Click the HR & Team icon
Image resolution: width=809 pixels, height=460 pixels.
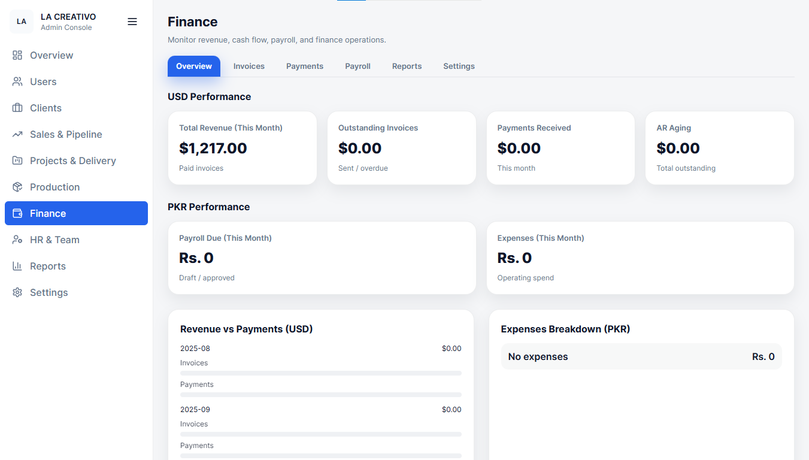(x=17, y=240)
